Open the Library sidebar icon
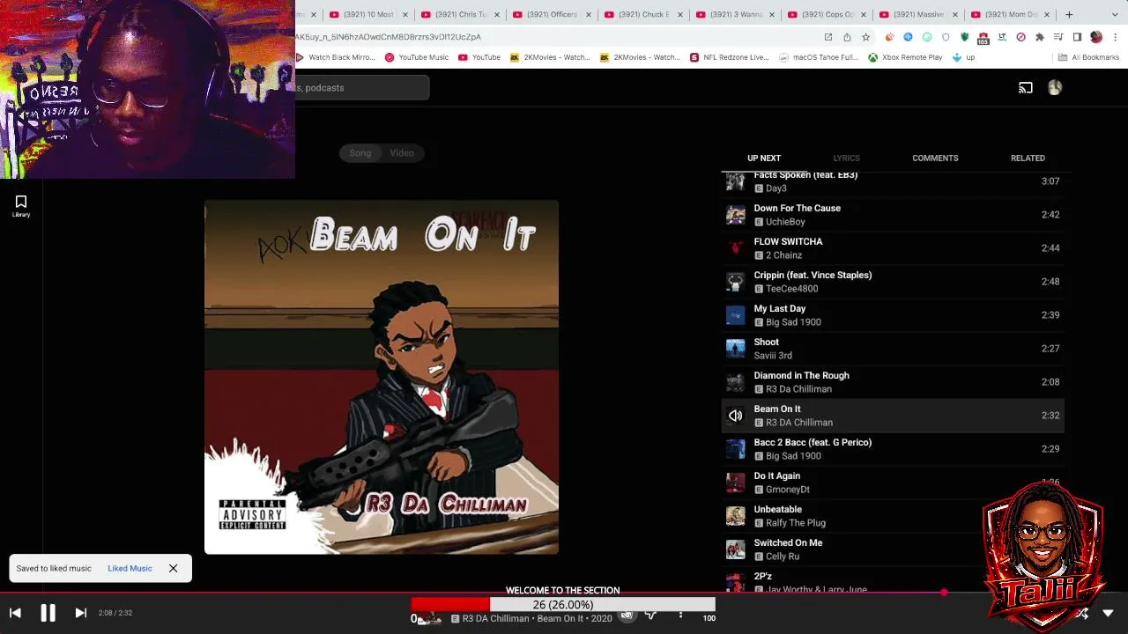The height and width of the screenshot is (634, 1128). pyautogui.click(x=21, y=206)
